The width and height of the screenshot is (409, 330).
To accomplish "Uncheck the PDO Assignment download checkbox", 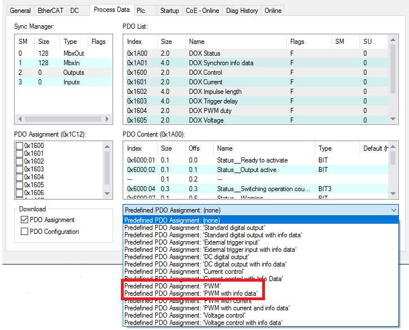I will pos(24,220).
